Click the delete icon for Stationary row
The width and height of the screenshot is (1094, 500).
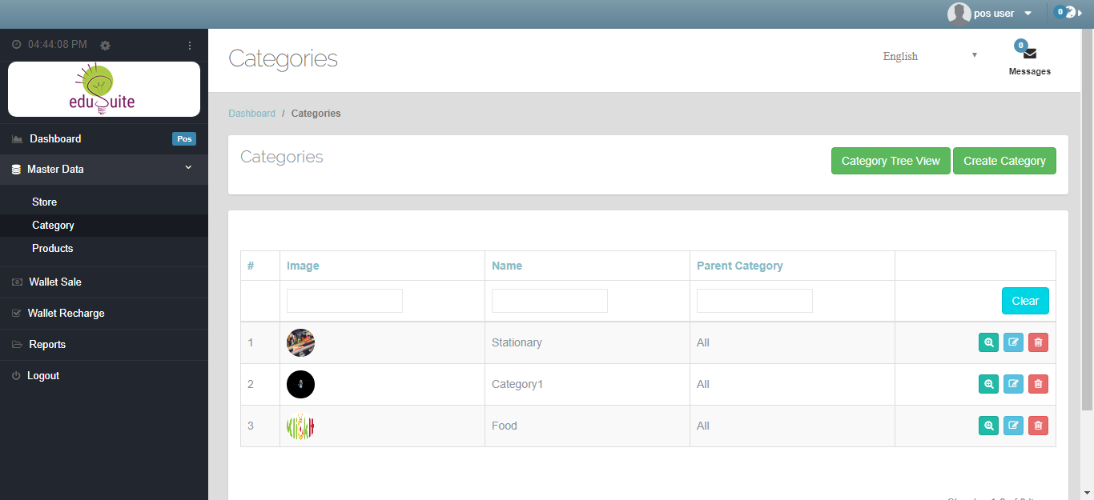pyautogui.click(x=1038, y=342)
